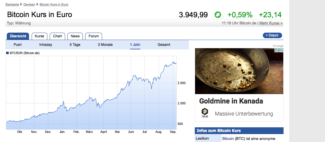Open the Mehr Kurse » link

[271, 23]
